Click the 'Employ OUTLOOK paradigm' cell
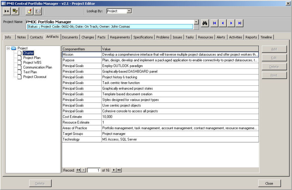Screen dimensions: 292x190 pyautogui.click(x=180, y=66)
